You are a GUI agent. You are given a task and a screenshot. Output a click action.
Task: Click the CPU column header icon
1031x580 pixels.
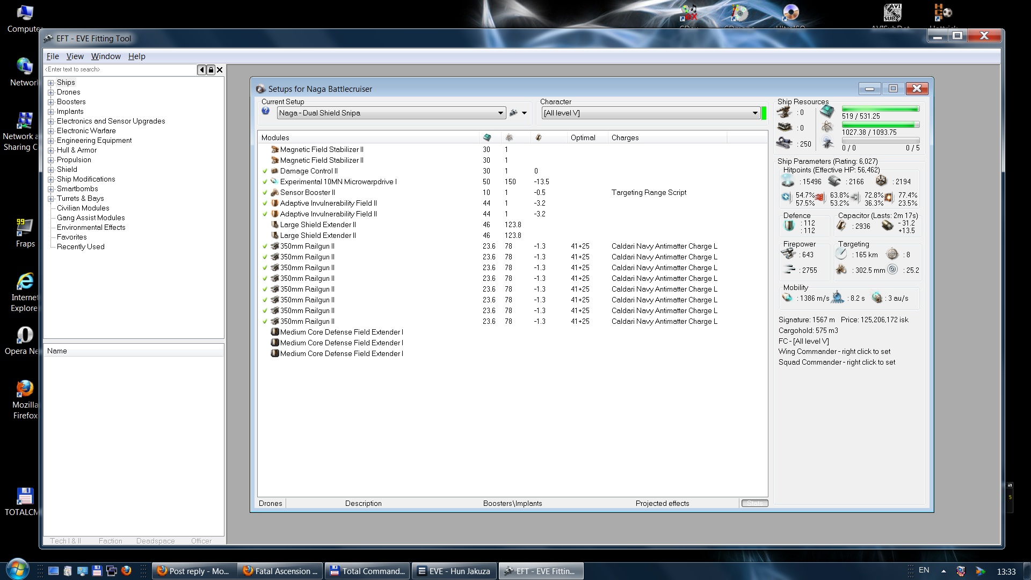(487, 138)
